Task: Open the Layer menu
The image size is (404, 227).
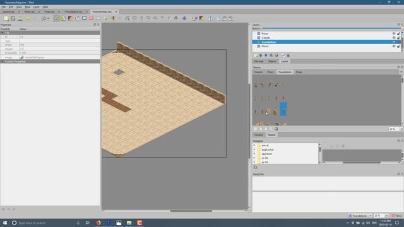Action: pos(37,7)
